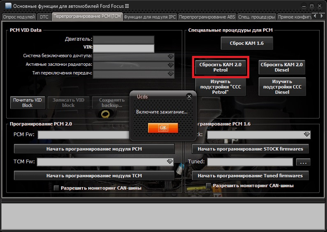Focus the VIN input field
The height and width of the screenshot is (232, 327).
click(x=123, y=48)
